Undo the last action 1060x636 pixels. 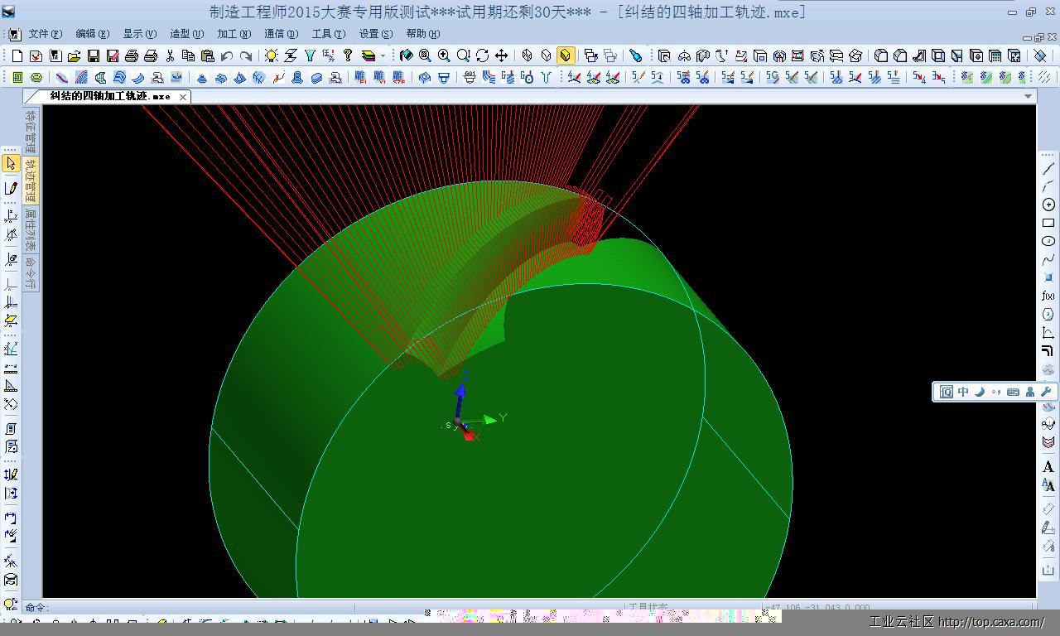227,55
